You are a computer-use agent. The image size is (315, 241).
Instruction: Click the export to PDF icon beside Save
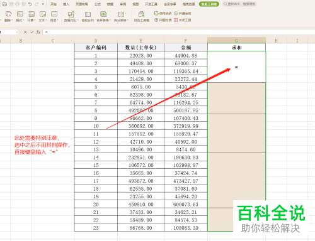coord(11,4)
